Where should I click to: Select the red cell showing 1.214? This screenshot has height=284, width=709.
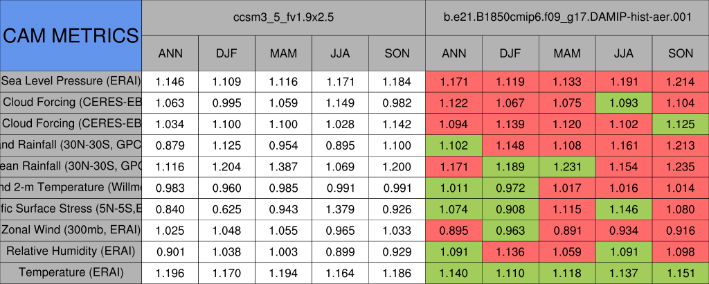(x=681, y=82)
